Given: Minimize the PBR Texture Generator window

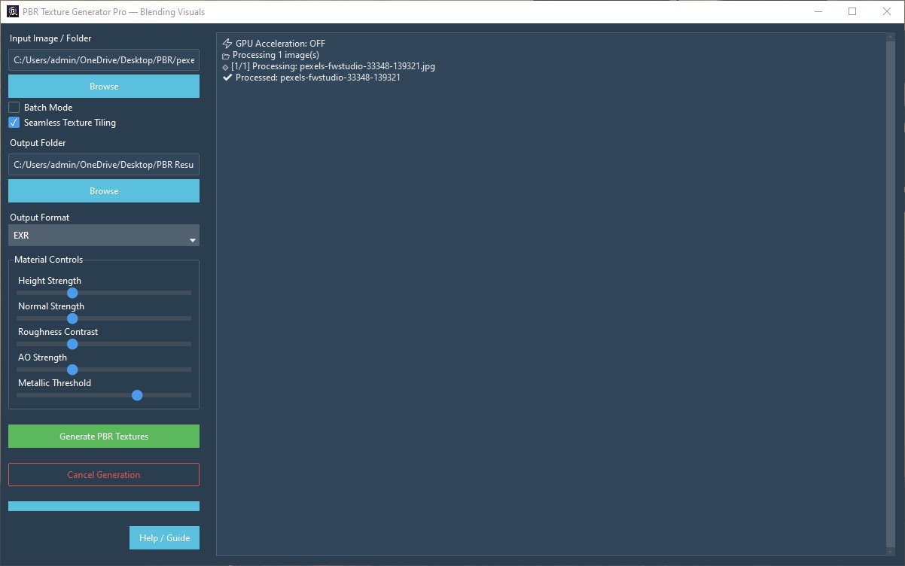Looking at the screenshot, I should [x=818, y=11].
